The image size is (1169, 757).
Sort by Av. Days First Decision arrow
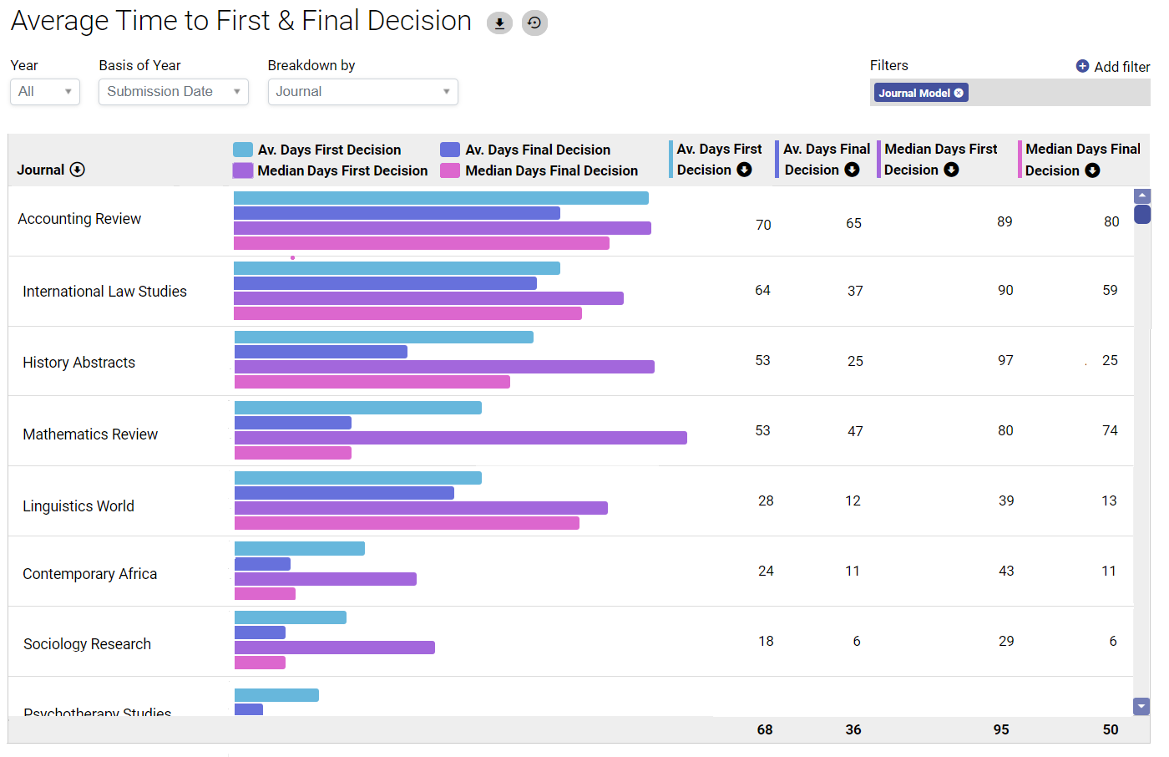pos(744,170)
